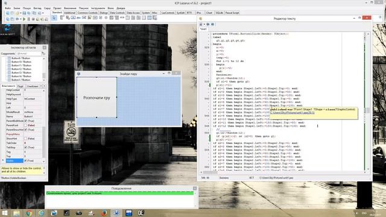386x217 pixels.
Task: Switch to Події tab in Object Inspector
Action: (20, 86)
